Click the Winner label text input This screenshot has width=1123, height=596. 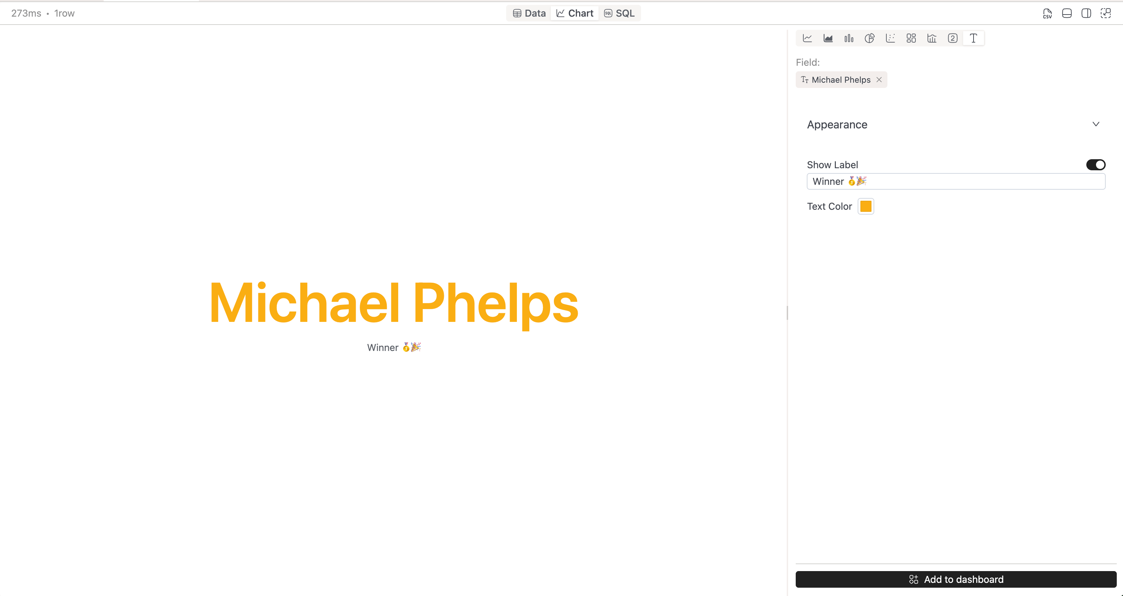[x=956, y=181]
